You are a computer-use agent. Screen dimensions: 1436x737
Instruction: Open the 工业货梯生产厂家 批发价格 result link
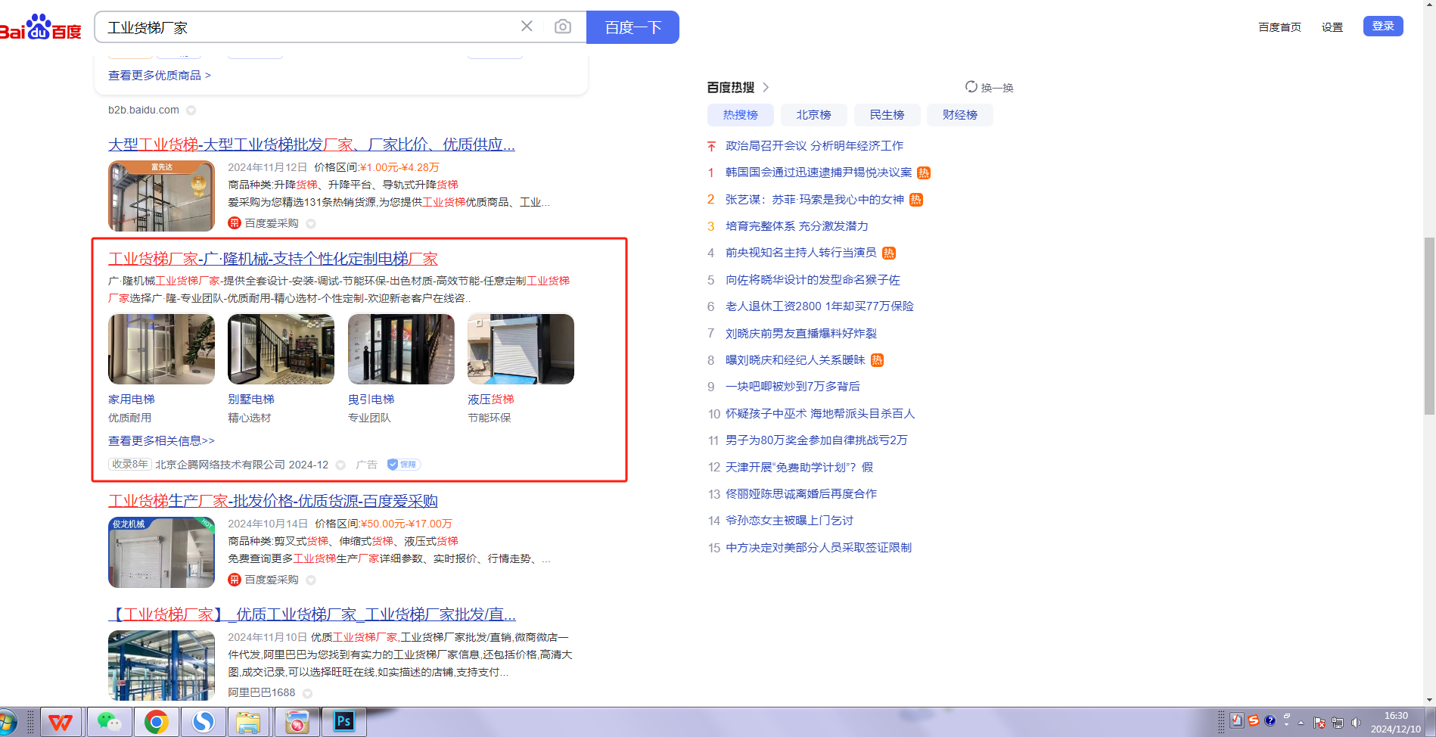(272, 501)
